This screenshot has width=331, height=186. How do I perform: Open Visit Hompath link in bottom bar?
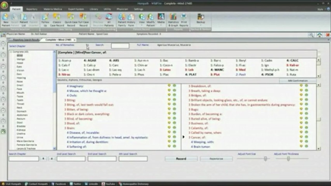click(12, 184)
